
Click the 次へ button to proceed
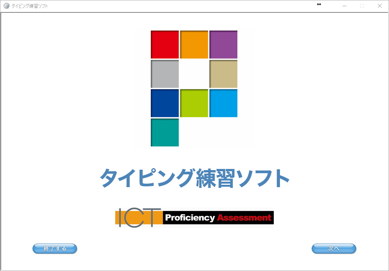click(x=334, y=249)
